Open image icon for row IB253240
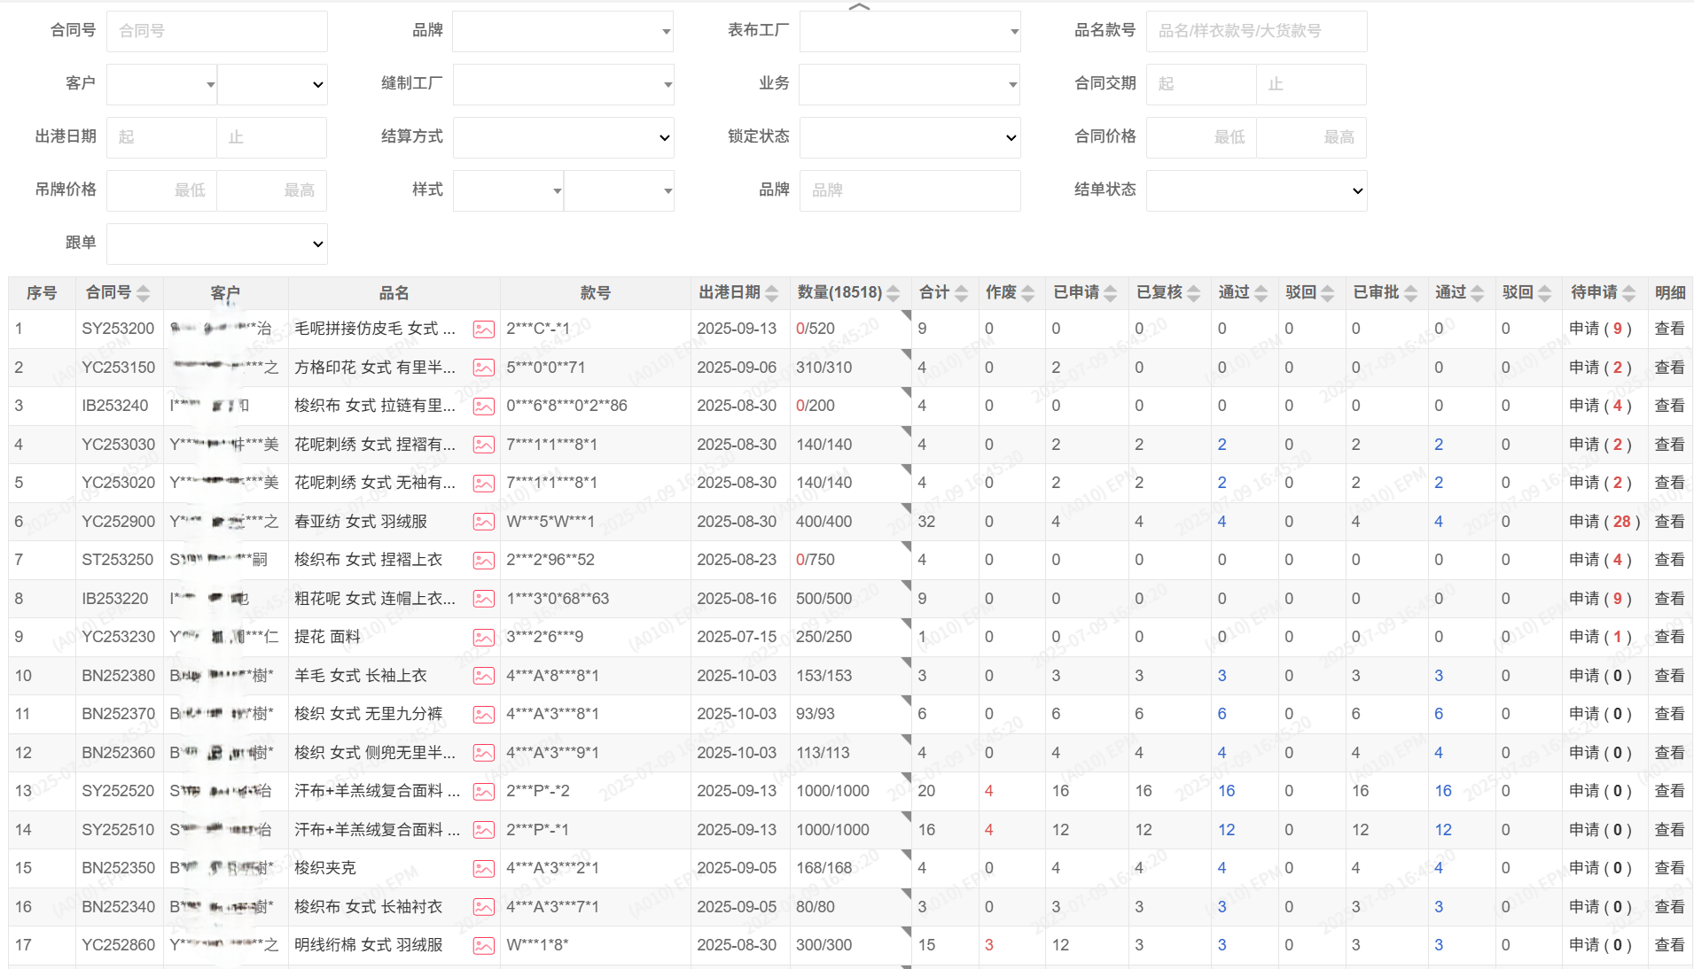The height and width of the screenshot is (969, 1694). coord(483,407)
